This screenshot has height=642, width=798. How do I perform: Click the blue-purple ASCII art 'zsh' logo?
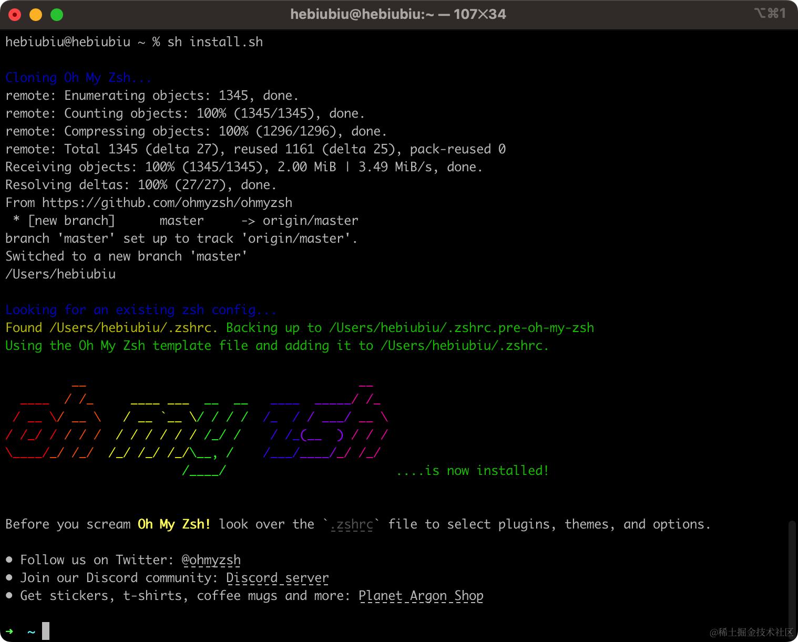pos(325,421)
